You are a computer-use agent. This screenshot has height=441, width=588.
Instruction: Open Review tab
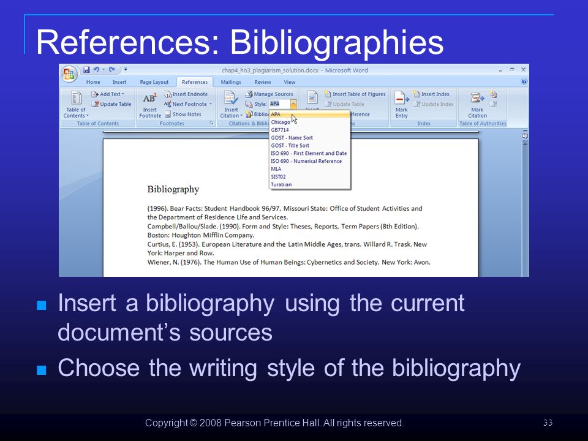tap(263, 82)
